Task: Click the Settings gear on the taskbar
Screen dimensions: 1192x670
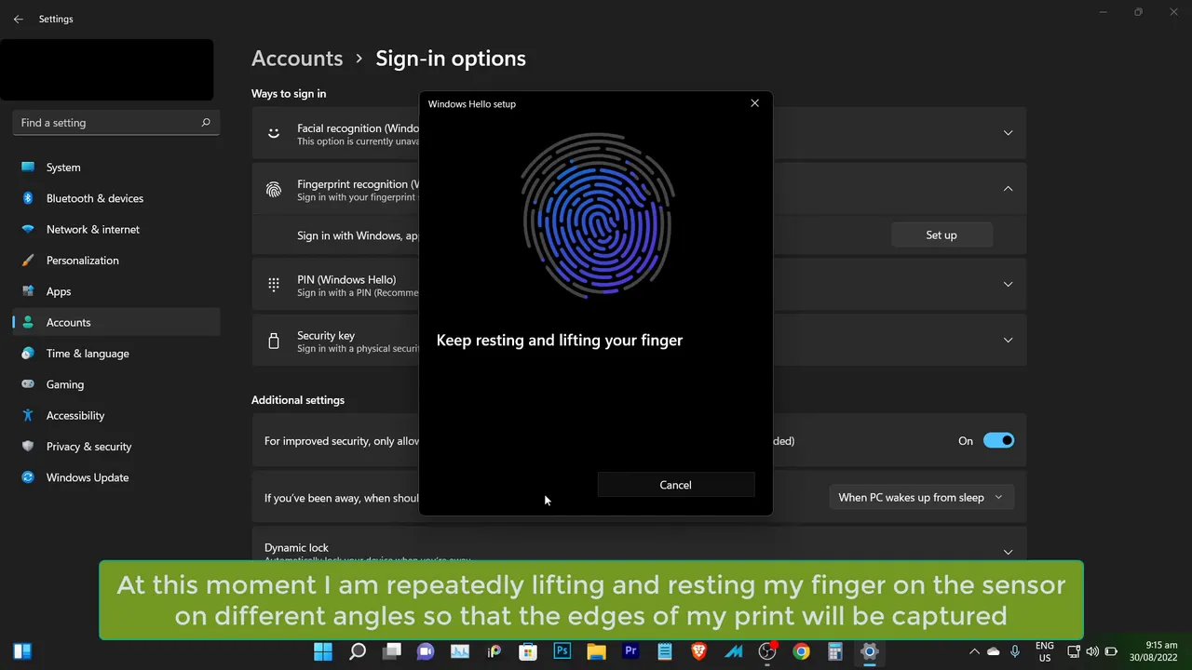Action: 869,651
